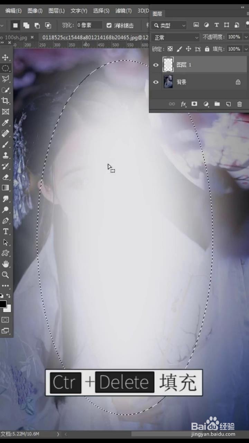Screen dimensions: 249x443
Task: Select the History Brush tool
Action: click(6, 166)
